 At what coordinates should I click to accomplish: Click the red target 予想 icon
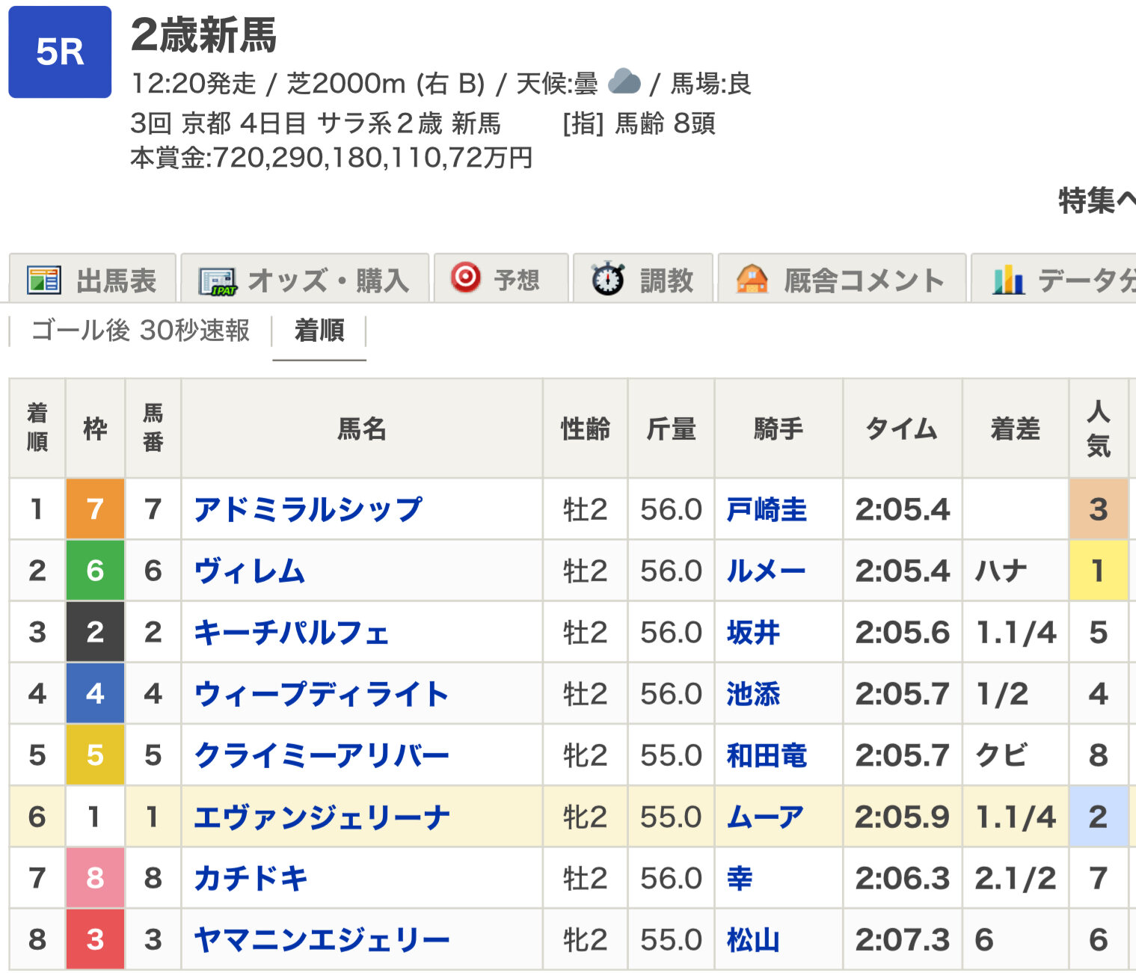pos(465,277)
